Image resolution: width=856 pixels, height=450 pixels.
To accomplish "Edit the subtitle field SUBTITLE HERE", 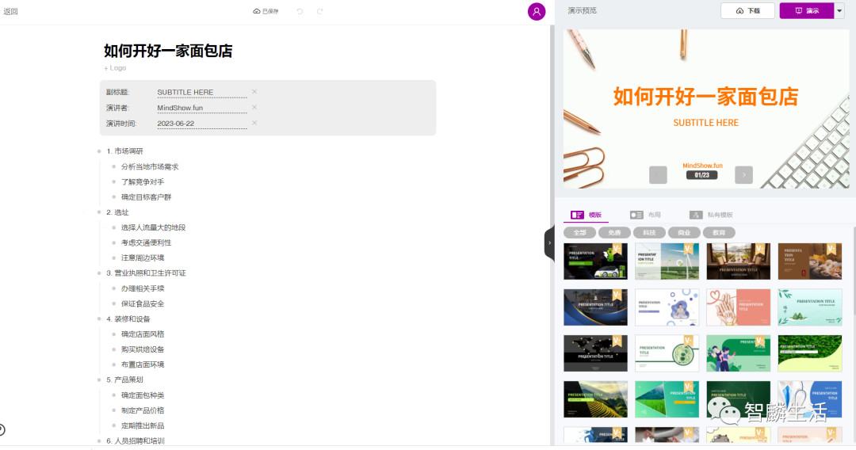I will [x=202, y=92].
